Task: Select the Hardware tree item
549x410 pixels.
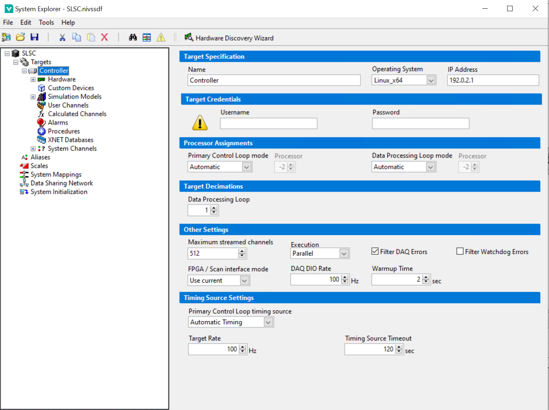Action: 62,79
